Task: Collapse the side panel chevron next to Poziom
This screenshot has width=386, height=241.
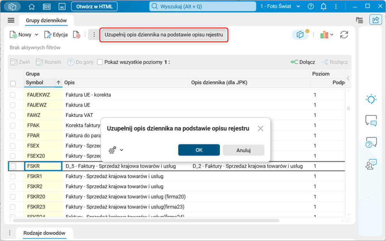Action: point(348,78)
